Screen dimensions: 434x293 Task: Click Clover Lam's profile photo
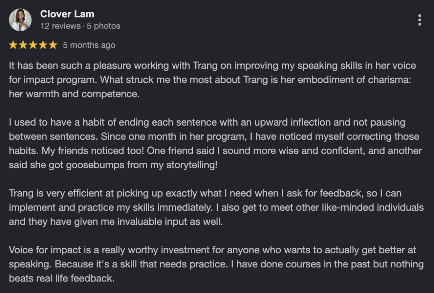tap(20, 20)
